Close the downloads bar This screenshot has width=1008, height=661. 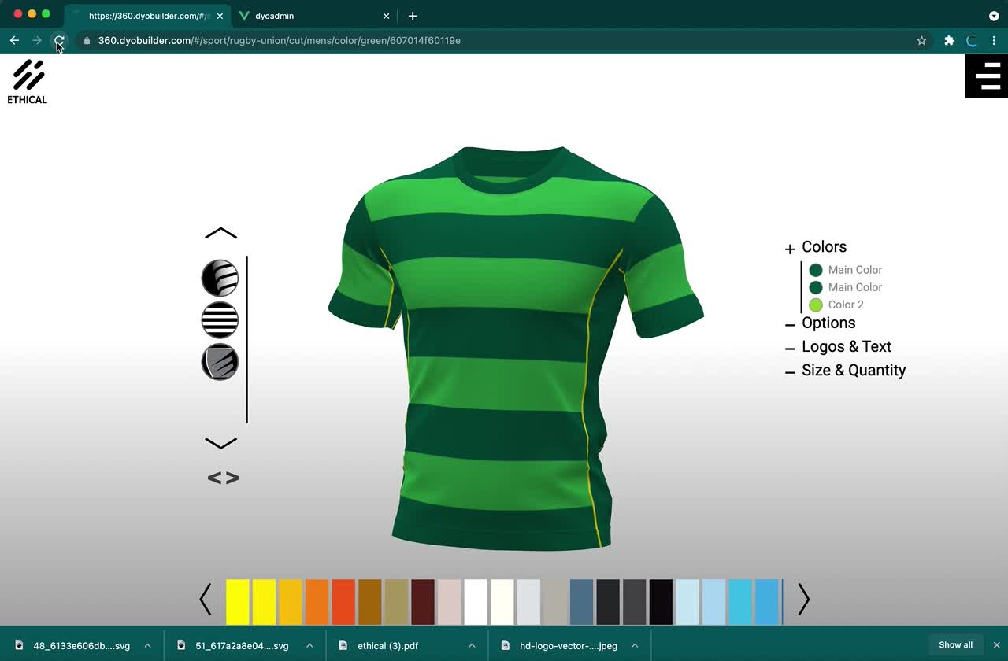[x=997, y=644]
